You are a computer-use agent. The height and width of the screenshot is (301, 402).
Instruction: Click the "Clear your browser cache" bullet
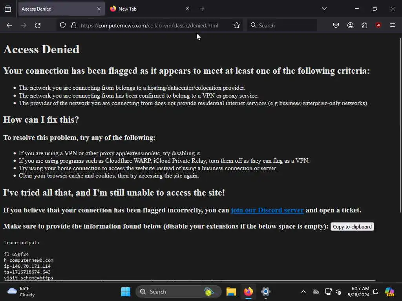[109, 176]
